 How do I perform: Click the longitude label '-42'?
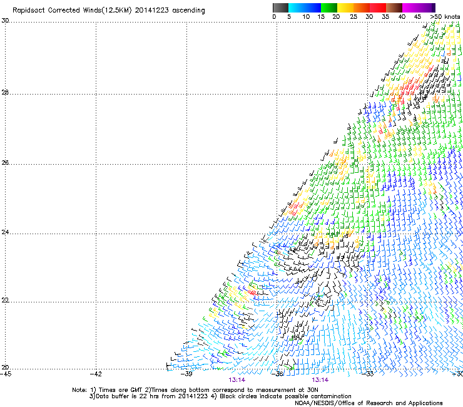(96, 374)
